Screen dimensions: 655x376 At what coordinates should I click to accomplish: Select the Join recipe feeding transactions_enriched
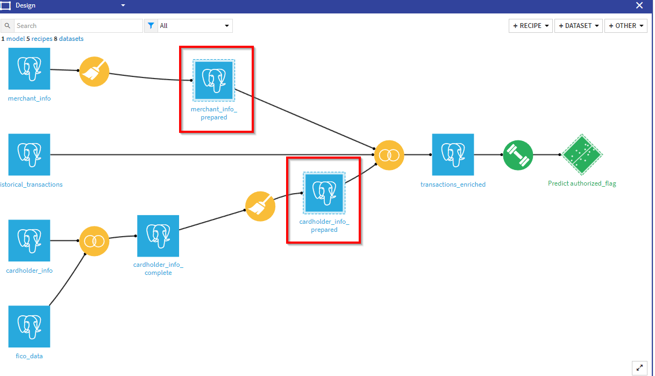(389, 155)
